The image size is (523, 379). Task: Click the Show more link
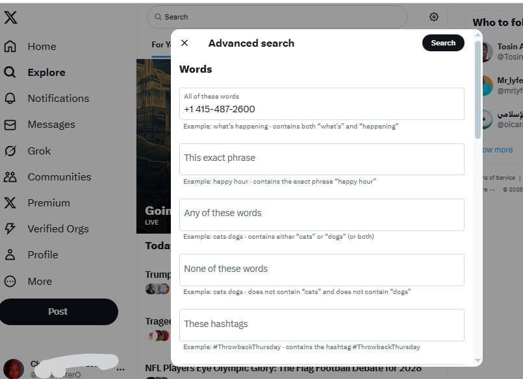click(497, 150)
